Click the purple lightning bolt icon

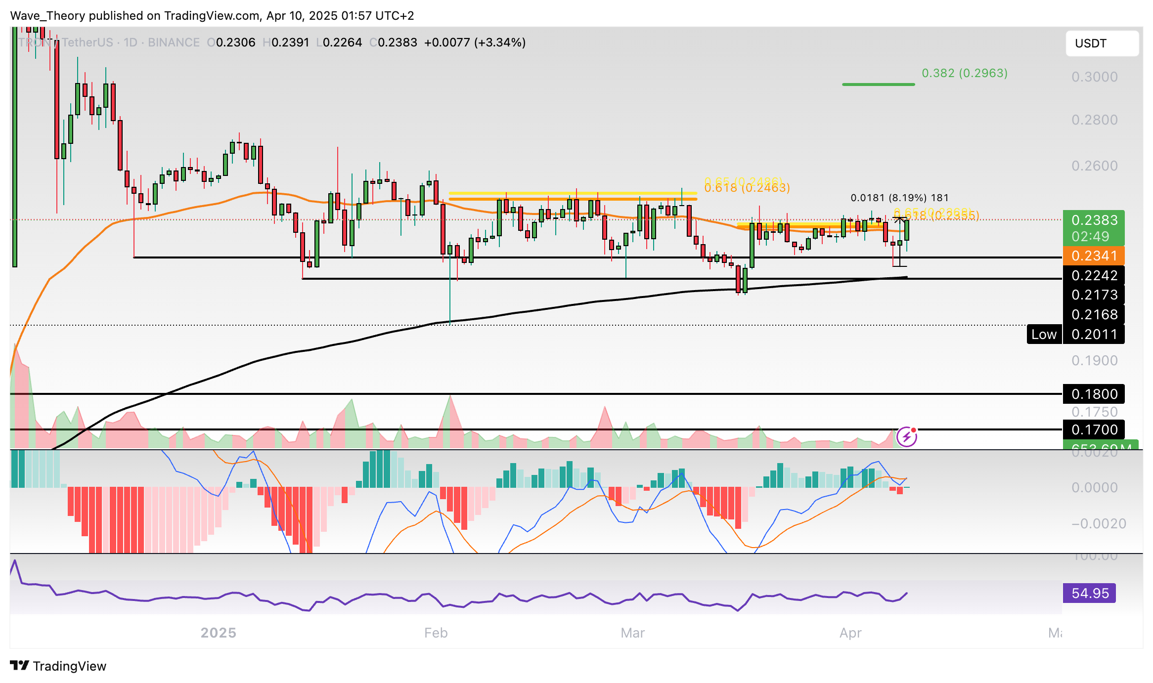[x=906, y=437]
